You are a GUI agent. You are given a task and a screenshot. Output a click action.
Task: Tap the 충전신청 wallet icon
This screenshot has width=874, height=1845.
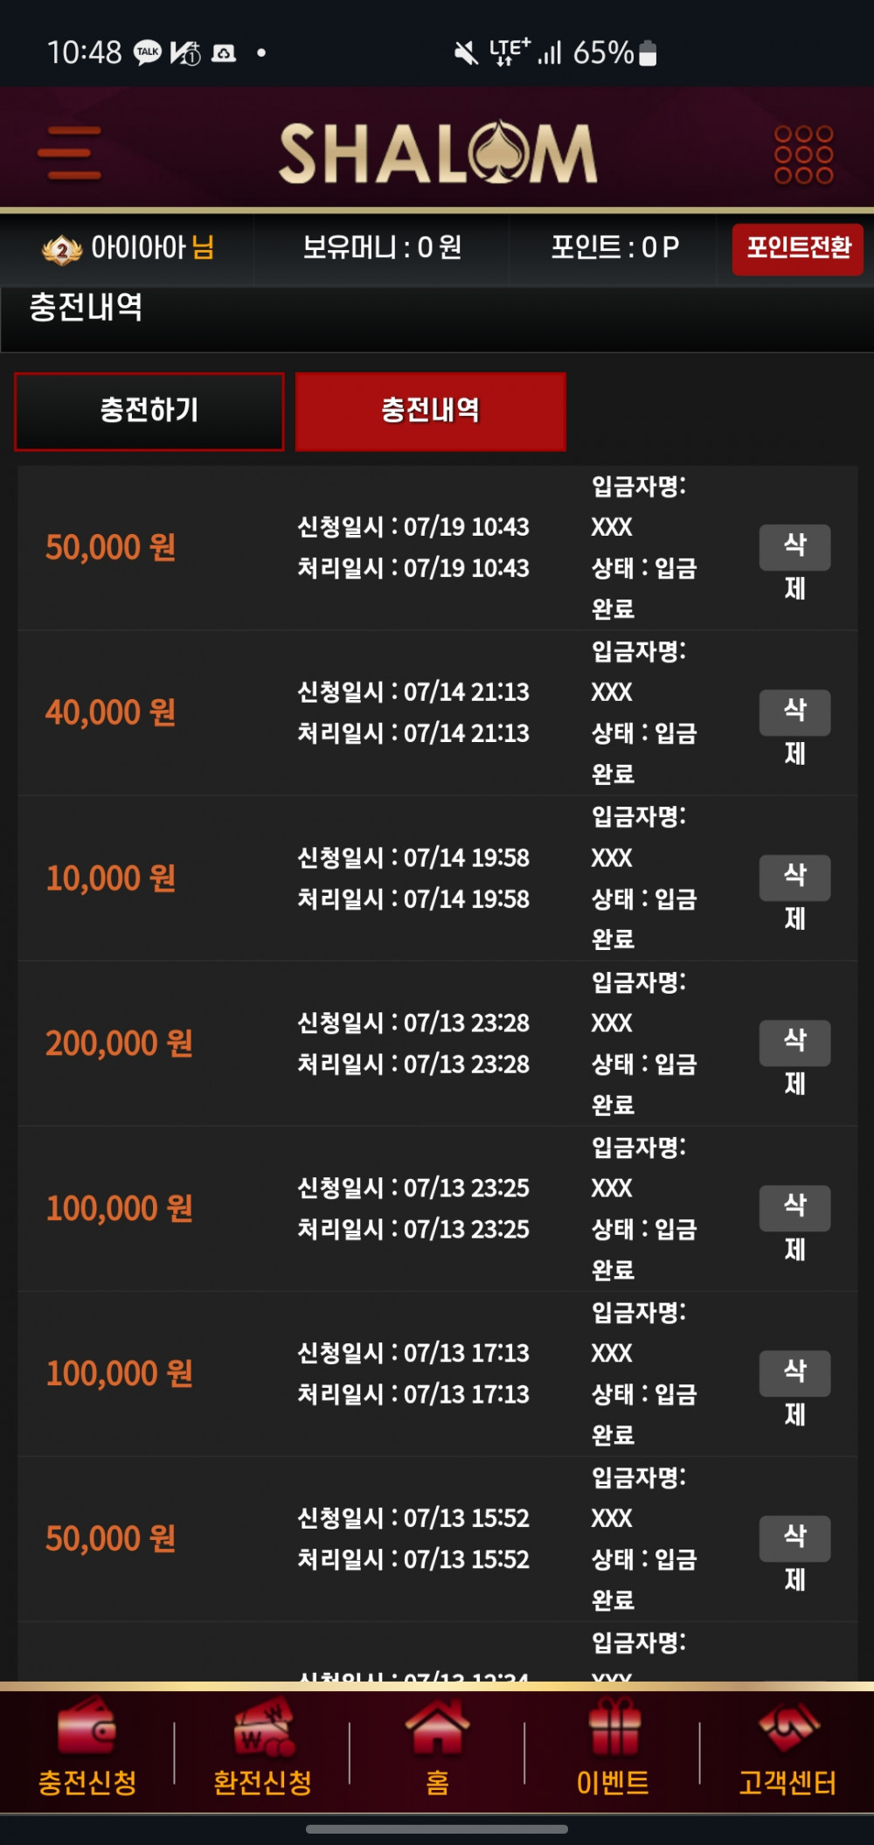87,1725
